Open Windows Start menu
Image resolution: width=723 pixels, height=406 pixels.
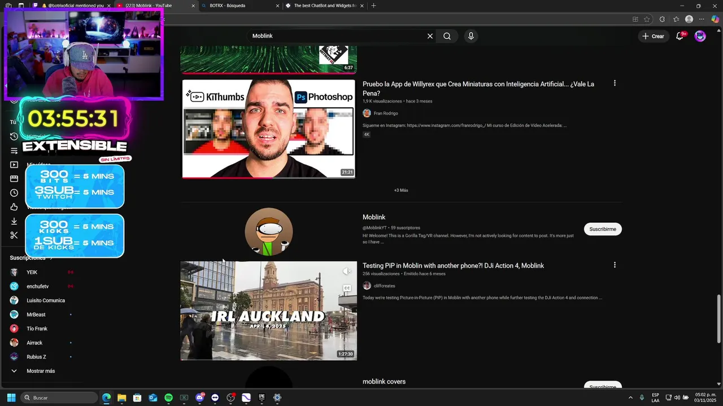click(x=11, y=398)
